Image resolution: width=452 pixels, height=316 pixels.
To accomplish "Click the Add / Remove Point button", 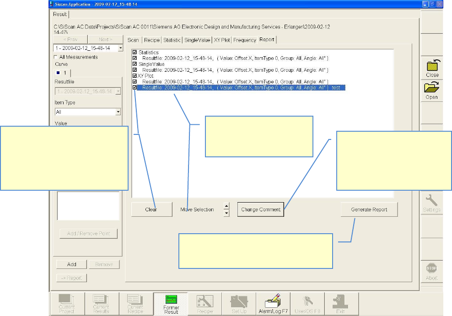I will 88,233.
